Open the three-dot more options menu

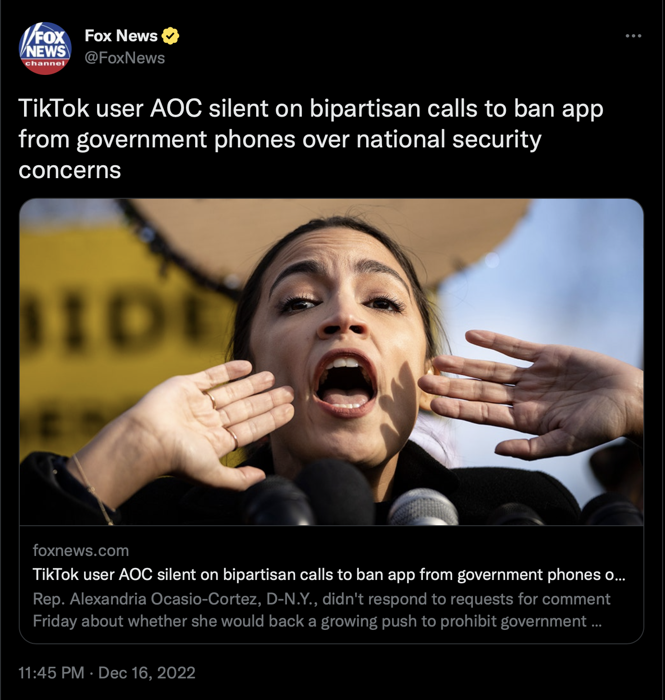(x=633, y=36)
